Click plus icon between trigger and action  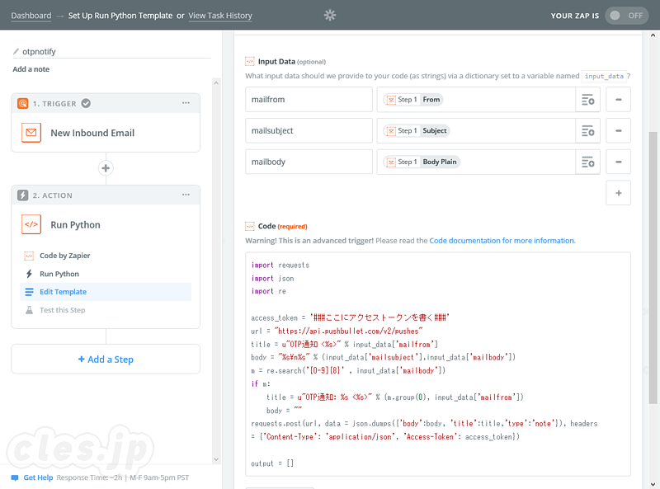pos(105,168)
